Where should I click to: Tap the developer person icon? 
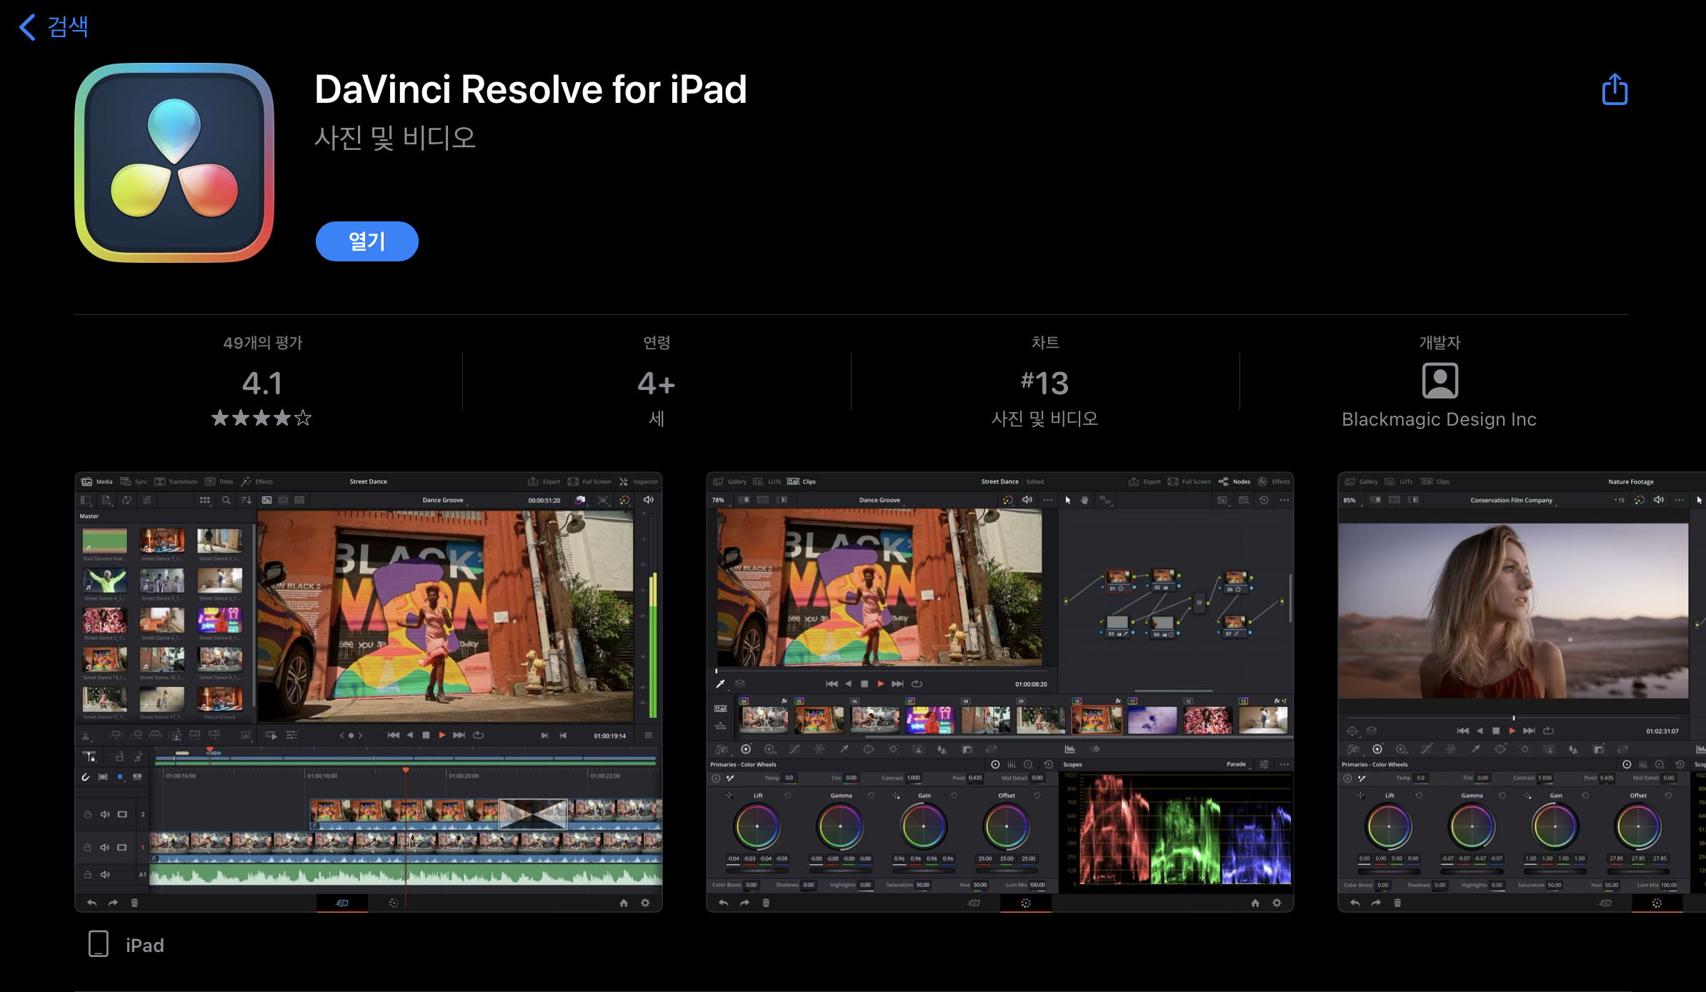1440,381
